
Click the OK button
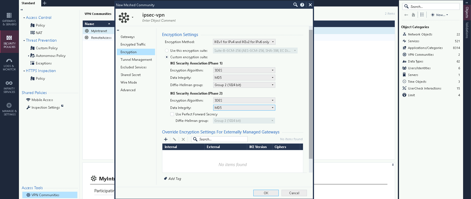(x=266, y=193)
